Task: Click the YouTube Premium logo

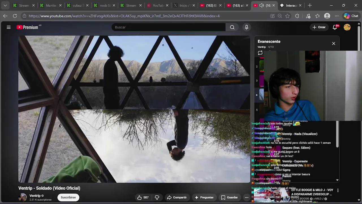Action: tap(27, 27)
